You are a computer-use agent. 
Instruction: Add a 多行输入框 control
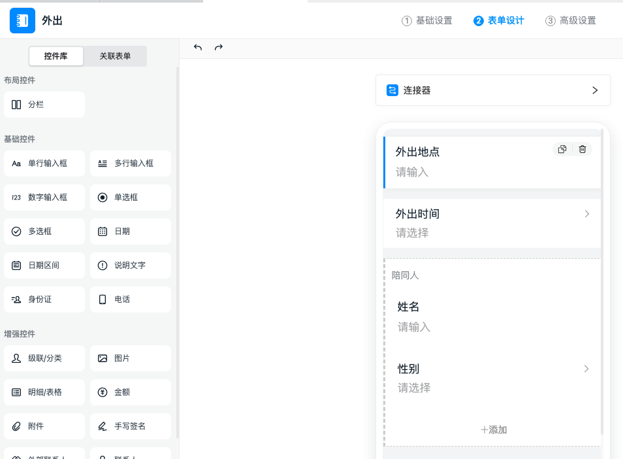[x=131, y=163]
